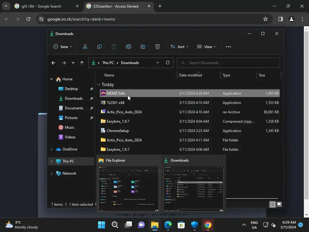This screenshot has width=309, height=232.
Task: Open taskbar Search icon
Action: (115, 225)
